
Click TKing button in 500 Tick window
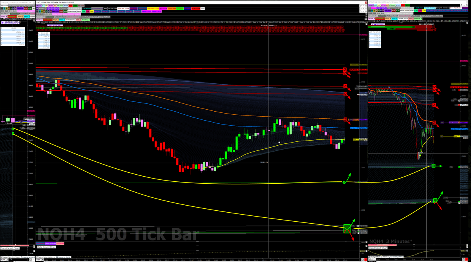point(105,8)
